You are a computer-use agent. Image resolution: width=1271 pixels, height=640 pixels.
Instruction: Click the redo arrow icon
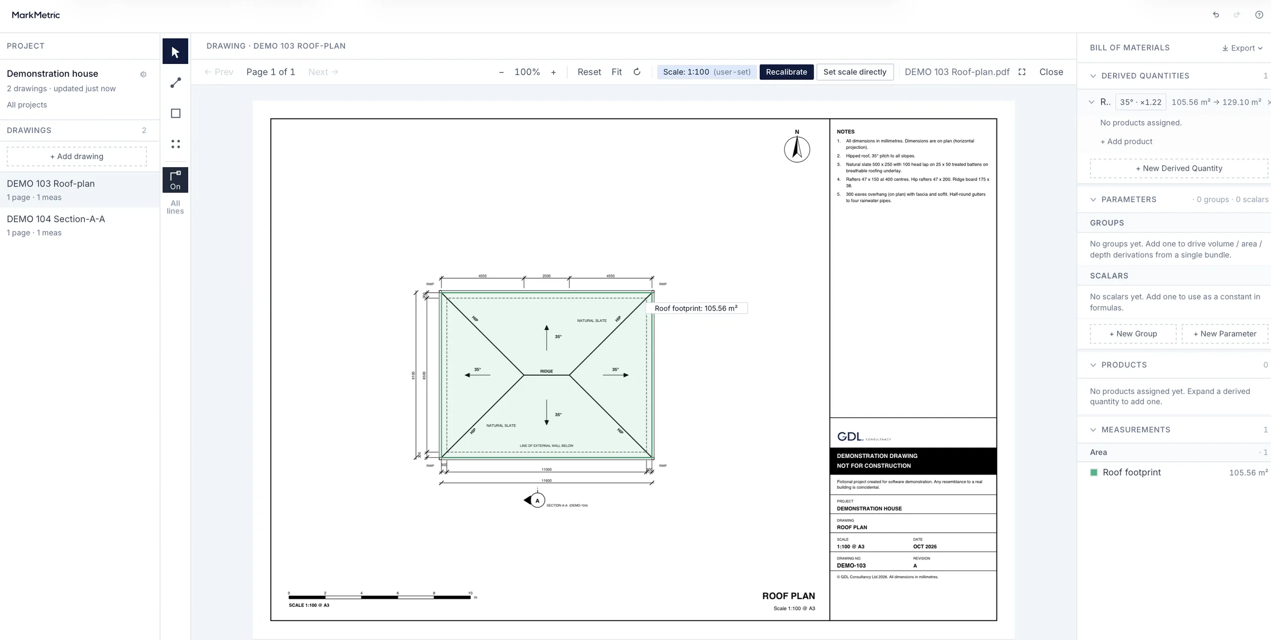tap(1237, 15)
